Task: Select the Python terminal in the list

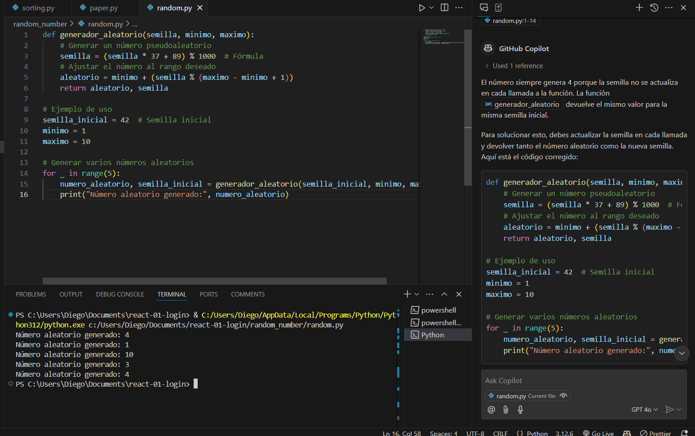Action: pos(433,335)
